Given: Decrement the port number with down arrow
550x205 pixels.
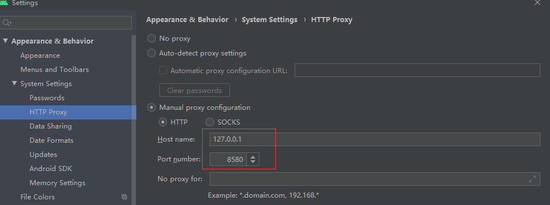Looking at the screenshot, I should 253,163.
